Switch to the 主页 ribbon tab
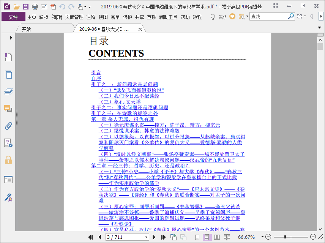Image resolution: width=325 pixels, height=243 pixels. tap(32, 17)
